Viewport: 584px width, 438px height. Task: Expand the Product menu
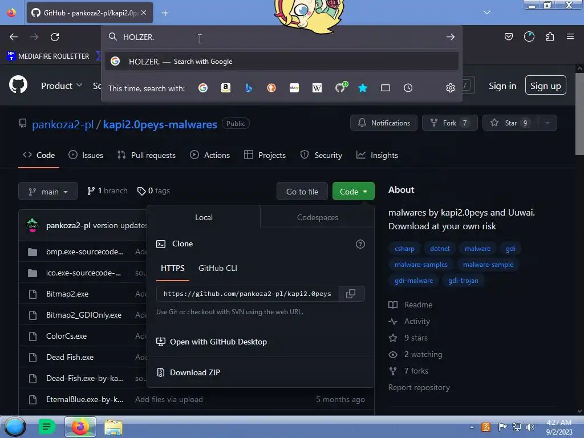point(62,86)
